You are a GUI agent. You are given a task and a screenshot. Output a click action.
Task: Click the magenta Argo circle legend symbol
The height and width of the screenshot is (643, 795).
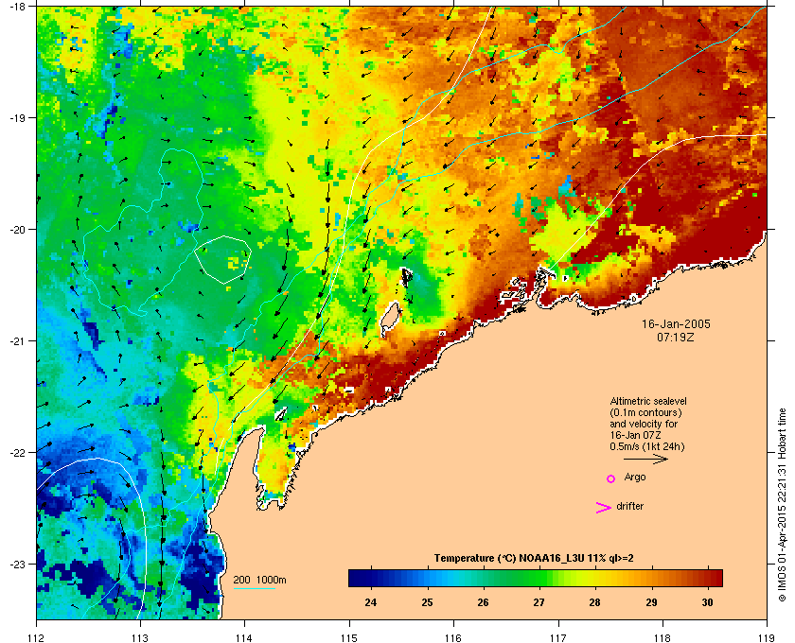pyautogui.click(x=611, y=478)
